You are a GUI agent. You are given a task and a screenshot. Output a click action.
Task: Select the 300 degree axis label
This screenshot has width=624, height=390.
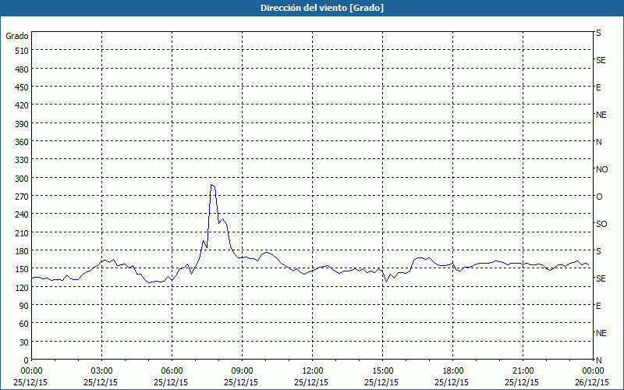tap(22, 179)
